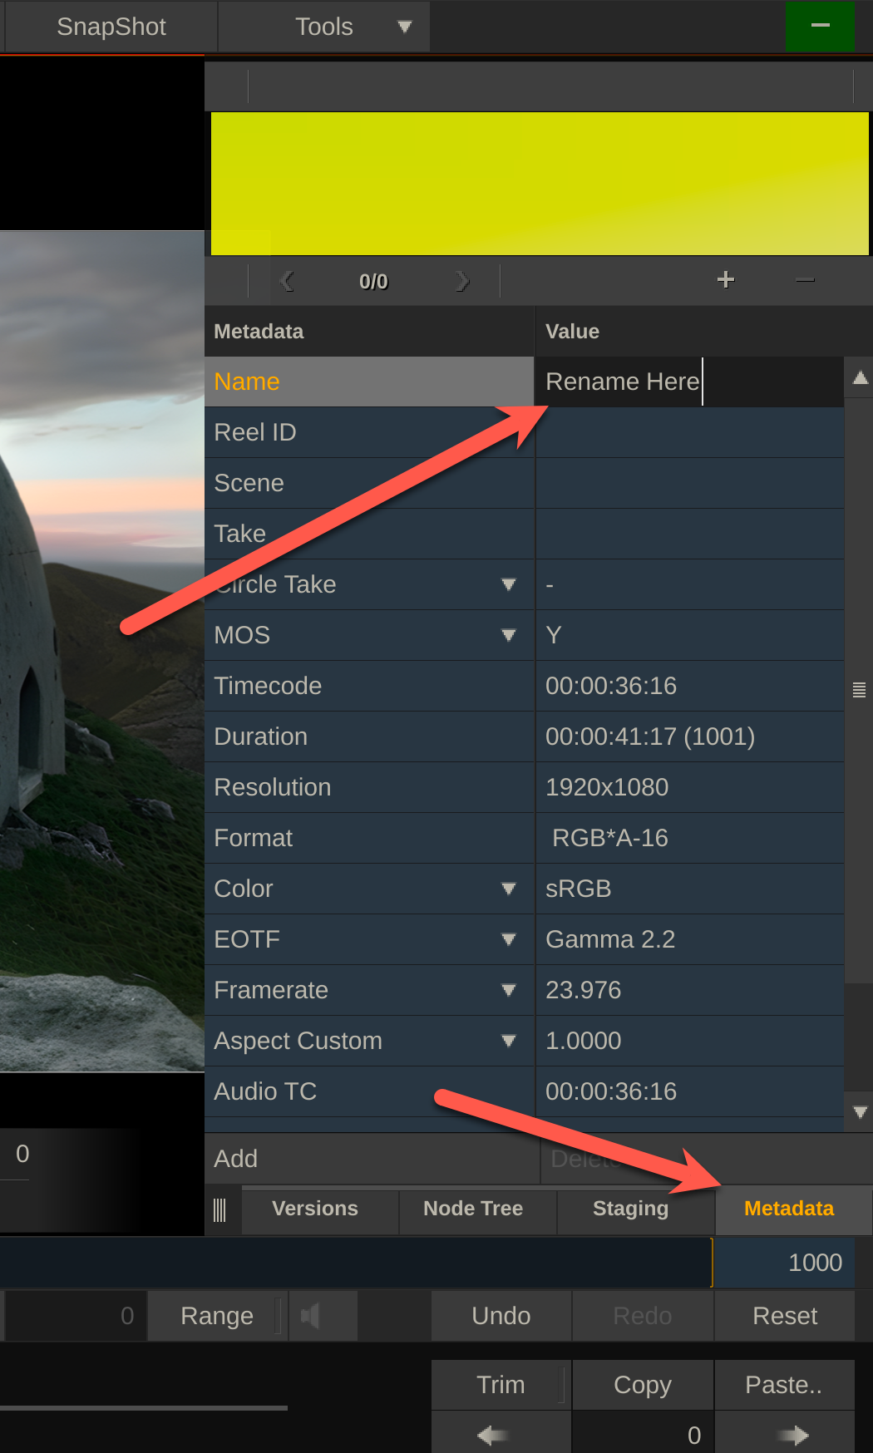The height and width of the screenshot is (1453, 873).
Task: Click the panel grip handle left of Versions
Action: [x=219, y=1209]
